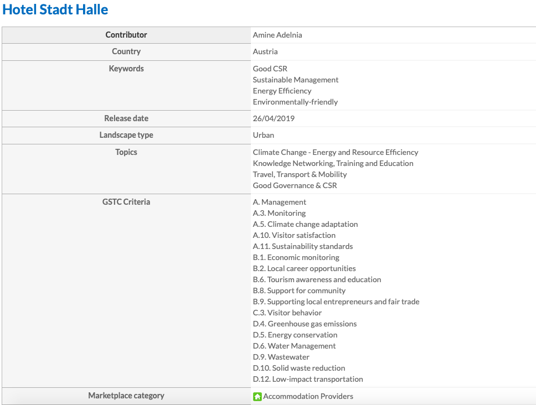Open the Environmentally-friendly keyword
This screenshot has height=405, width=536.
point(295,102)
